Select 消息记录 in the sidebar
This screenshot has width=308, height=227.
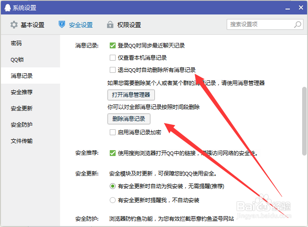coord(30,76)
